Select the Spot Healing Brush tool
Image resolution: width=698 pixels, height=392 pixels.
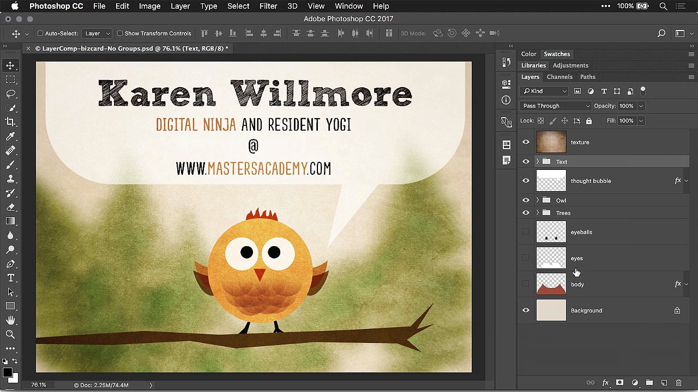click(x=10, y=150)
